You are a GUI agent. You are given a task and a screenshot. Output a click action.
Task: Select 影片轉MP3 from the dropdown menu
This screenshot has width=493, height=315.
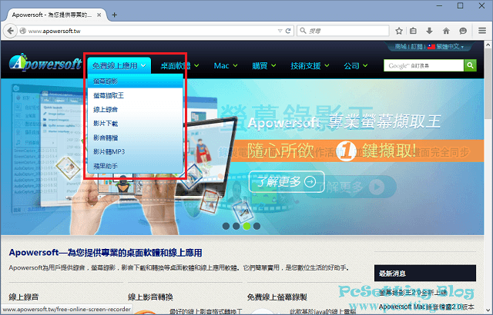pyautogui.click(x=136, y=151)
